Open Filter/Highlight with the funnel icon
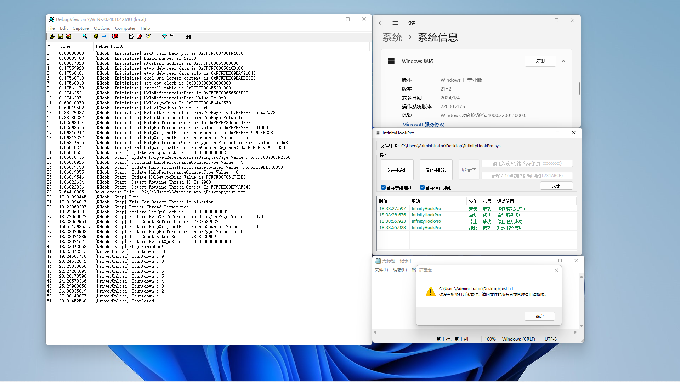This screenshot has width=680, height=382. click(164, 36)
